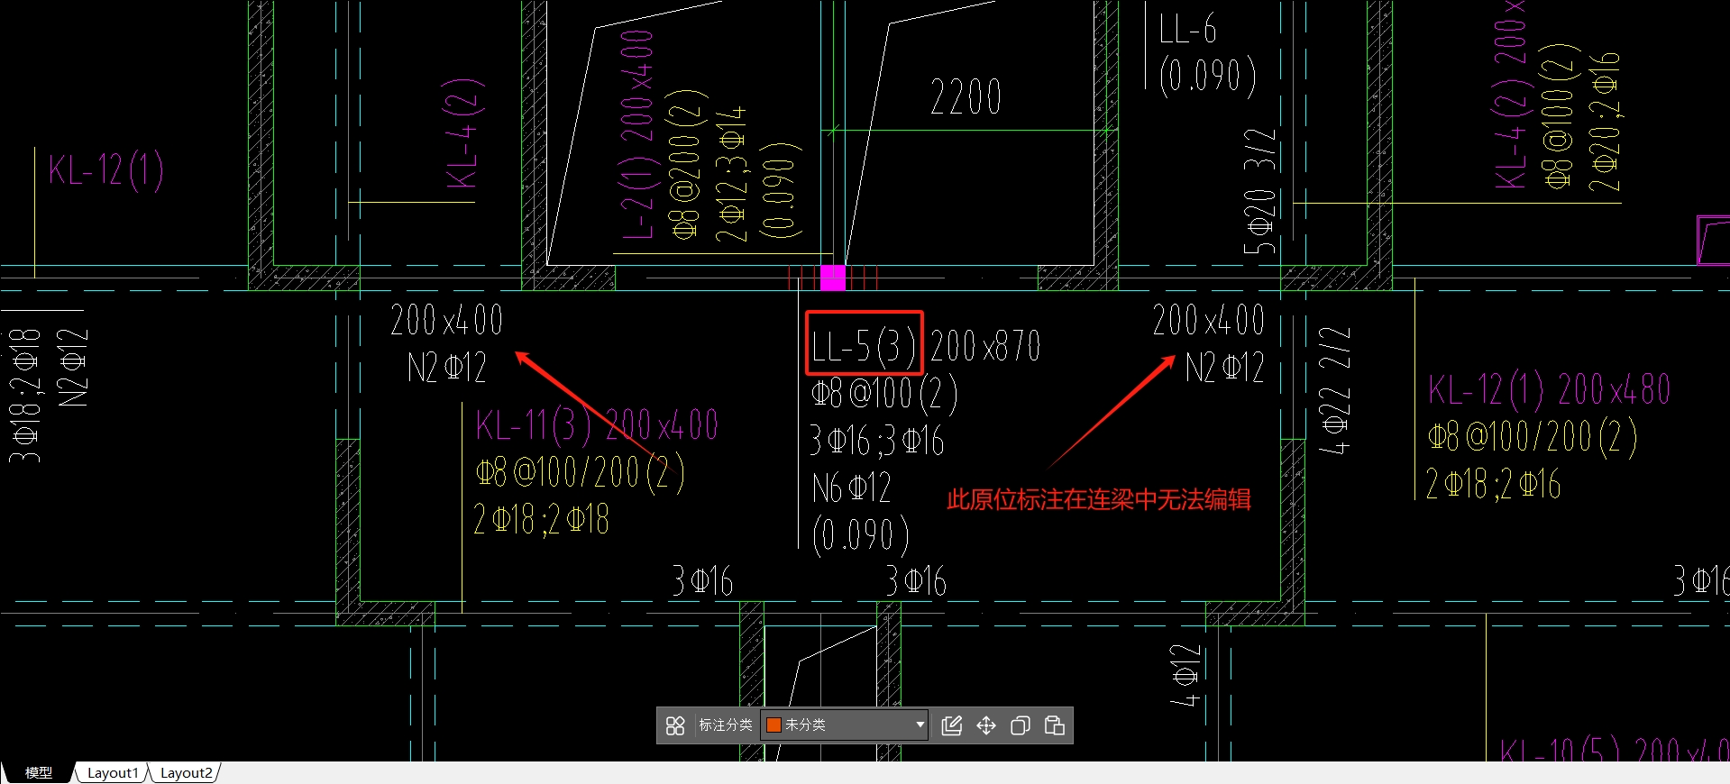The image size is (1730, 784).
Task: Select the move annotation tool
Action: (986, 725)
